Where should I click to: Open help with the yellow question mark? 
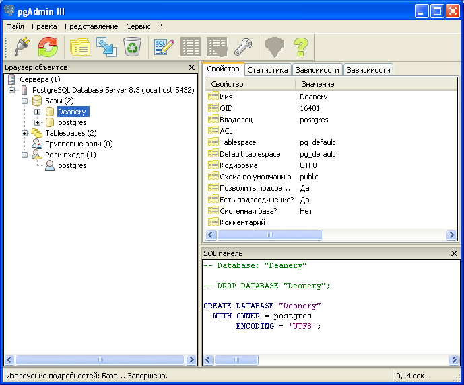click(x=300, y=46)
